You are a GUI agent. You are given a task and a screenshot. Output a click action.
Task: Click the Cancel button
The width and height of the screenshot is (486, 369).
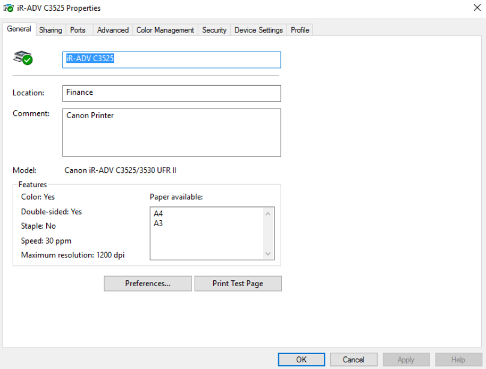(354, 359)
